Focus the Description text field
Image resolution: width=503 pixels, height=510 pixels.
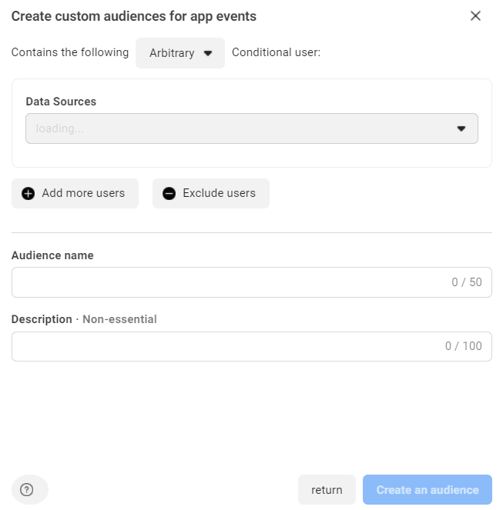(x=223, y=346)
